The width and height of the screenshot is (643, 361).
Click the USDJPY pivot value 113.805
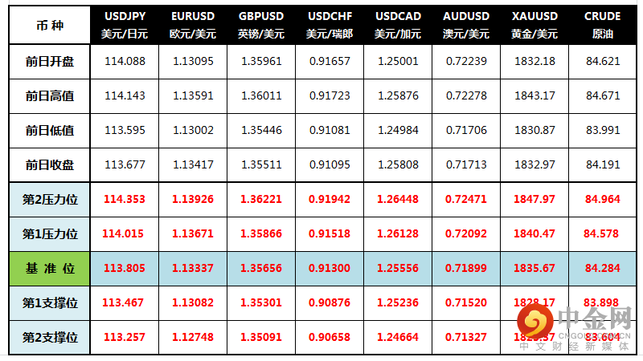pos(125,269)
